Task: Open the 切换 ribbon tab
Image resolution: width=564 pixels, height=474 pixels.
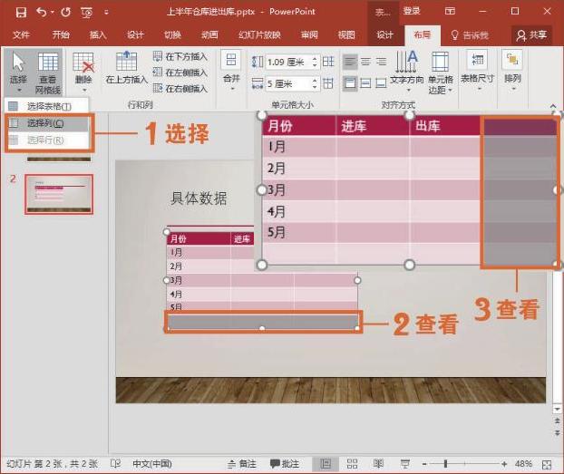Action: click(172, 34)
